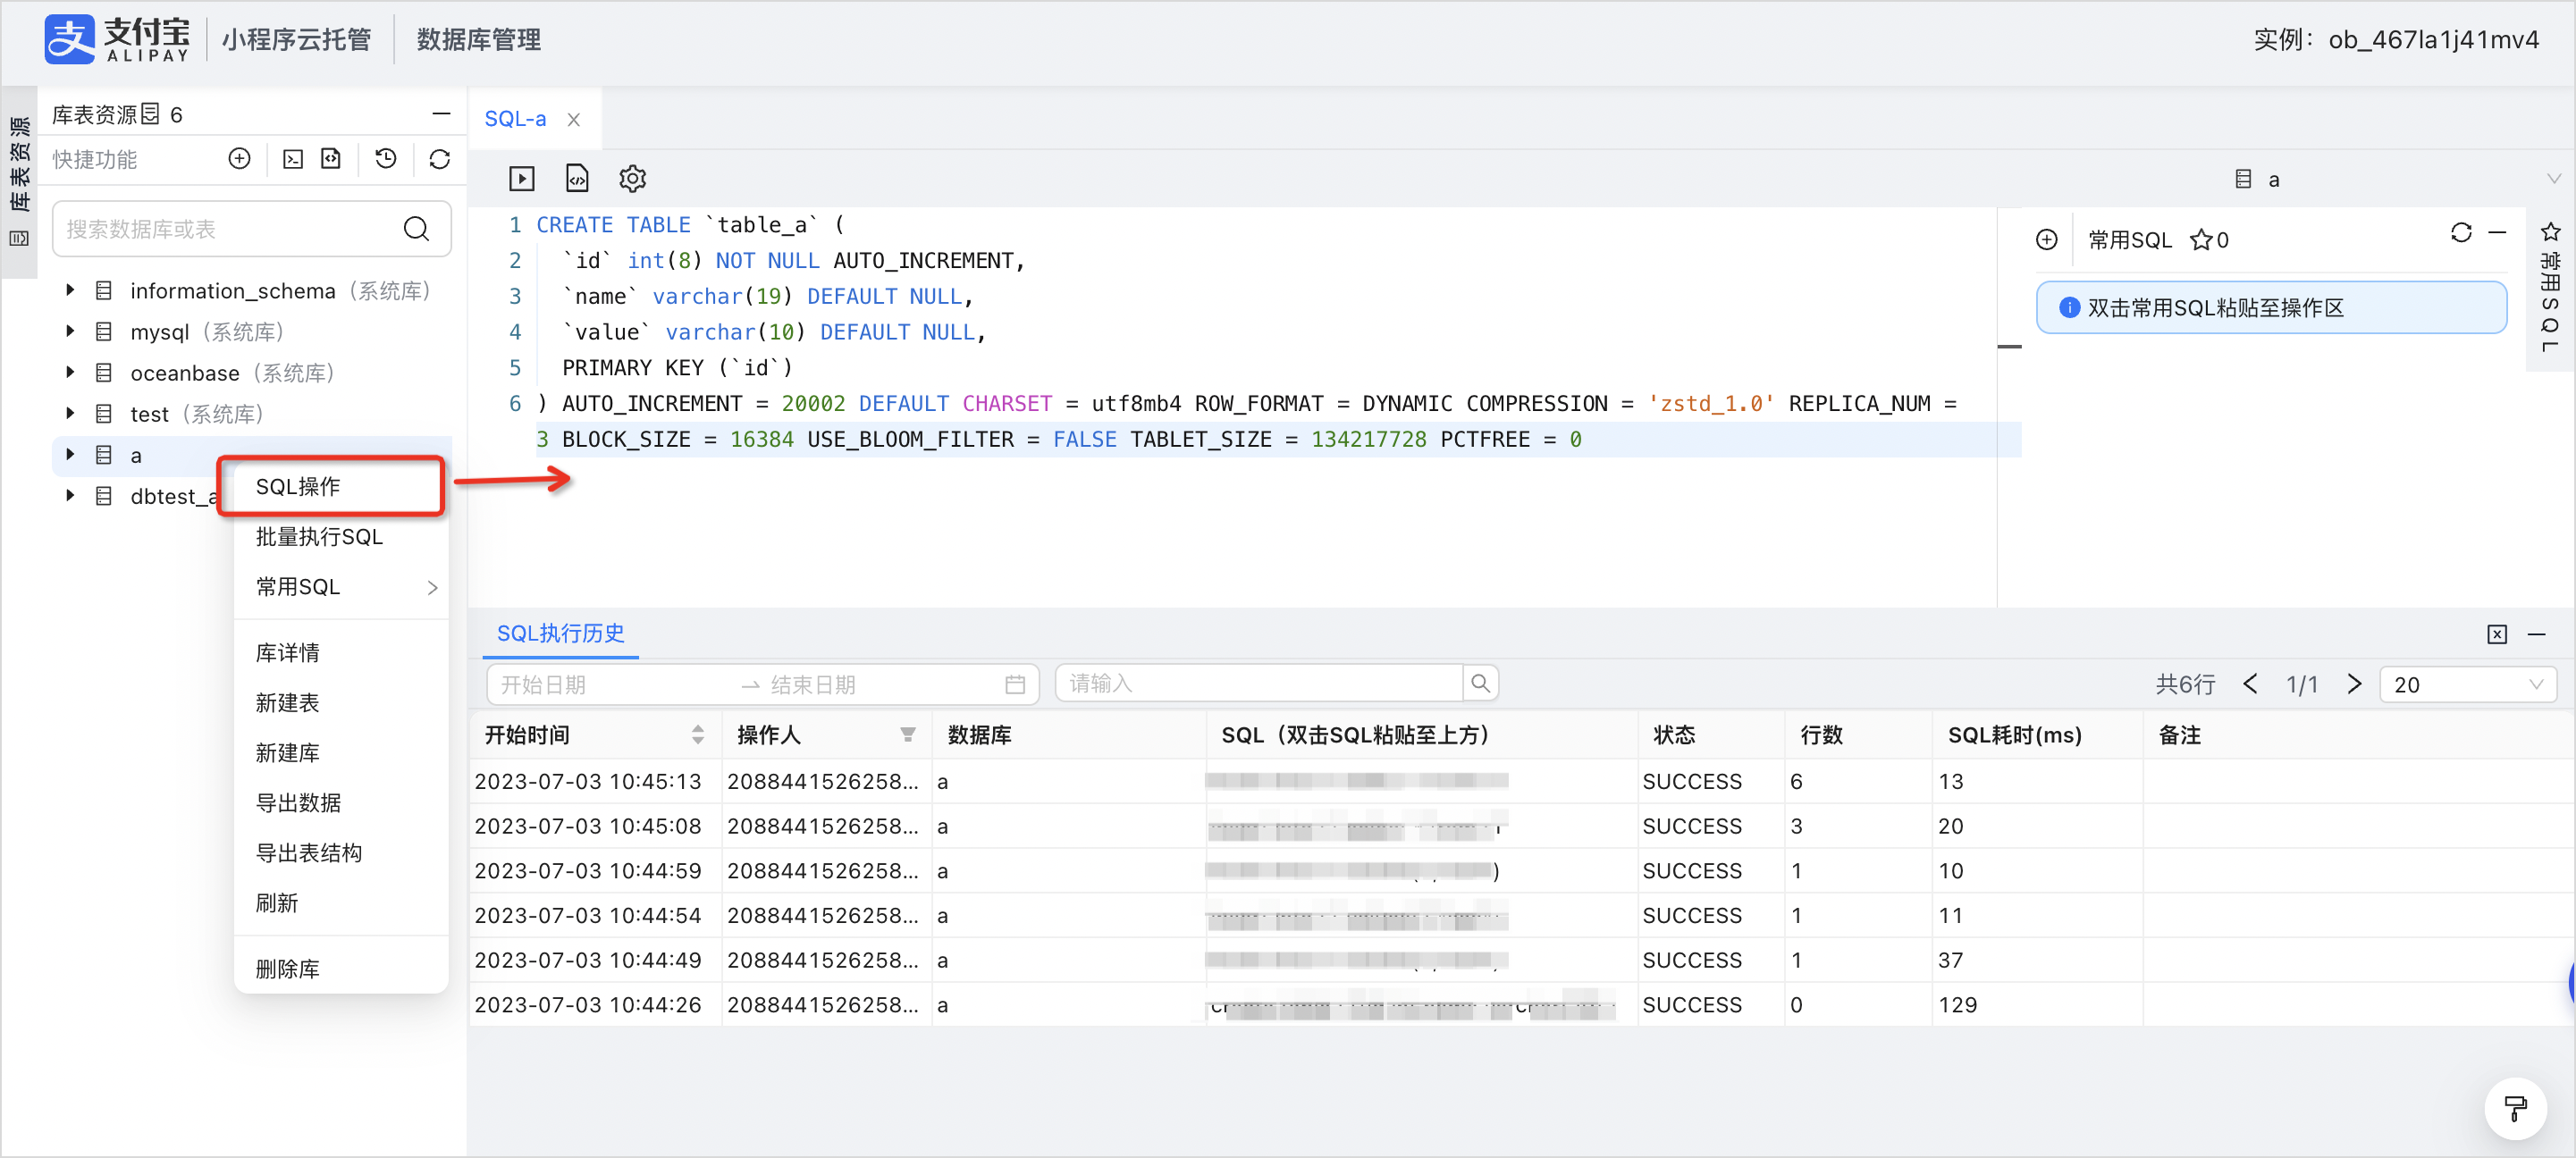Select 批量执行SQL from context menu
This screenshot has width=2576, height=1158.
point(319,537)
